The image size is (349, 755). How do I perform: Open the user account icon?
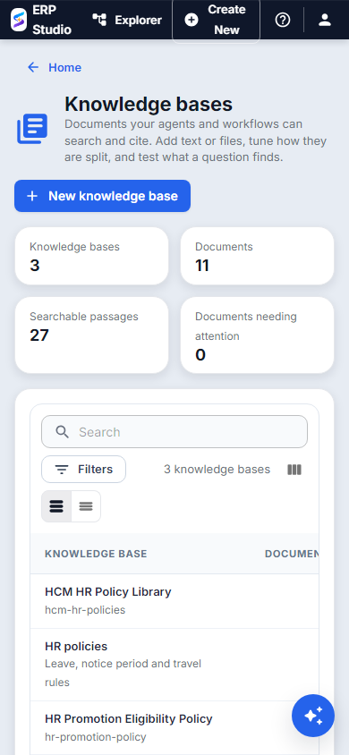point(325,20)
